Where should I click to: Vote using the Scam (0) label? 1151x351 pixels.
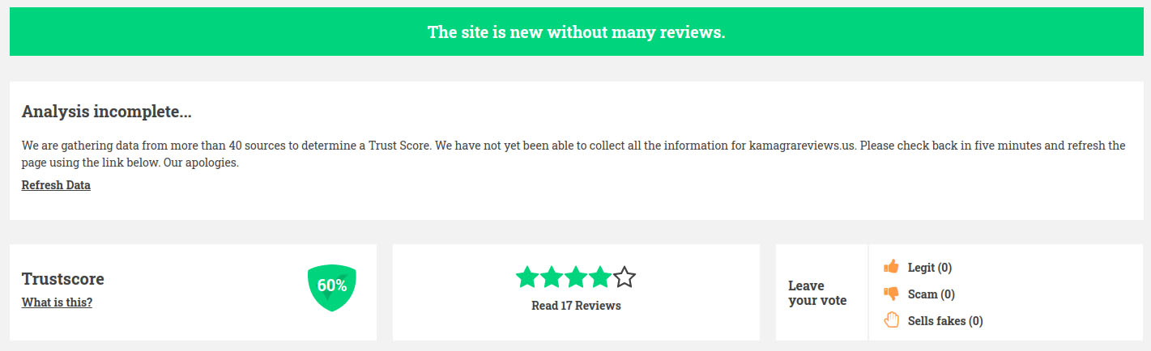coord(931,294)
